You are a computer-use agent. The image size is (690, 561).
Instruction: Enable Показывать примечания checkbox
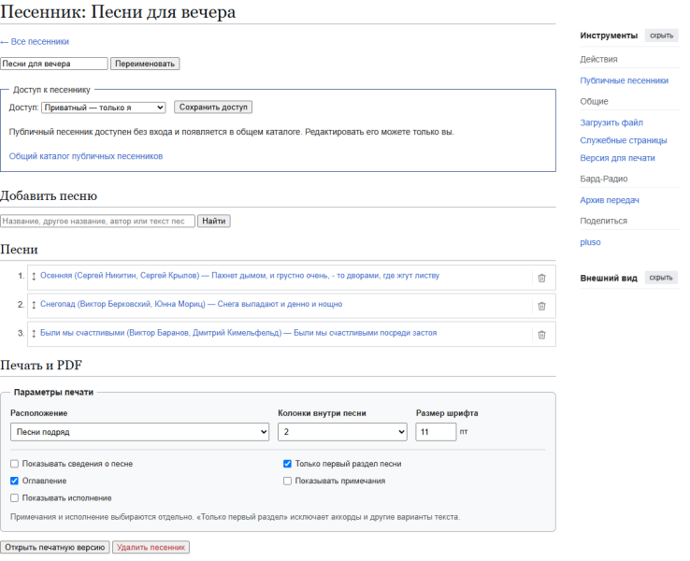click(287, 481)
